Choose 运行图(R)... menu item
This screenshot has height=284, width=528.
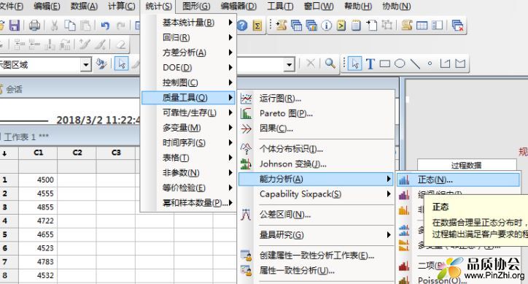click(x=316, y=99)
